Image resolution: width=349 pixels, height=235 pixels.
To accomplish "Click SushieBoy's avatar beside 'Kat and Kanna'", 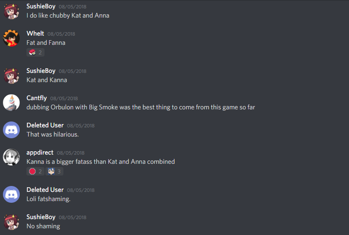I will (x=11, y=76).
